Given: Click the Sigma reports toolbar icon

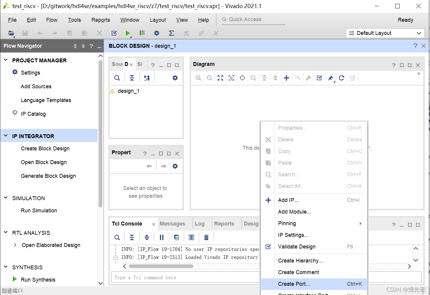Looking at the screenshot, I should coord(172,33).
